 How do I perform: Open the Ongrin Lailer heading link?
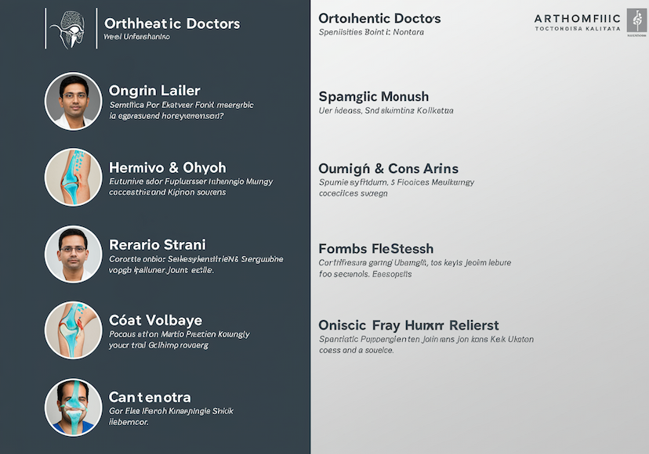point(154,91)
